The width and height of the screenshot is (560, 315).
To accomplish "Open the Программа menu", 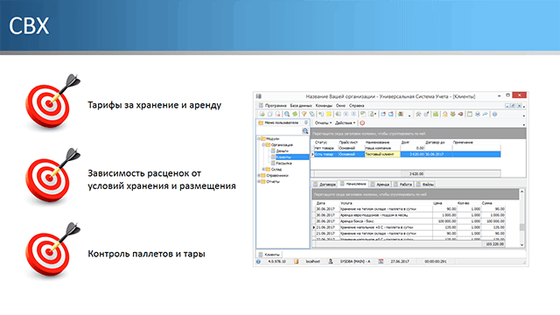I will click(x=276, y=106).
